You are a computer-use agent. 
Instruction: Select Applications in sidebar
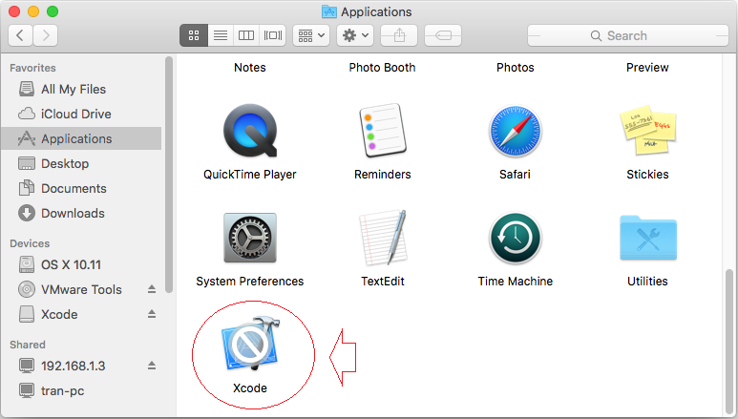[x=81, y=139]
